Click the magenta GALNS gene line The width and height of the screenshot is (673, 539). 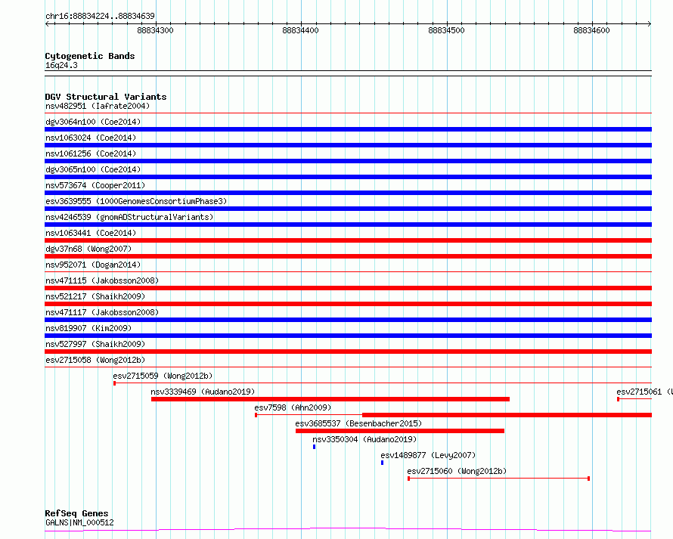(x=348, y=530)
